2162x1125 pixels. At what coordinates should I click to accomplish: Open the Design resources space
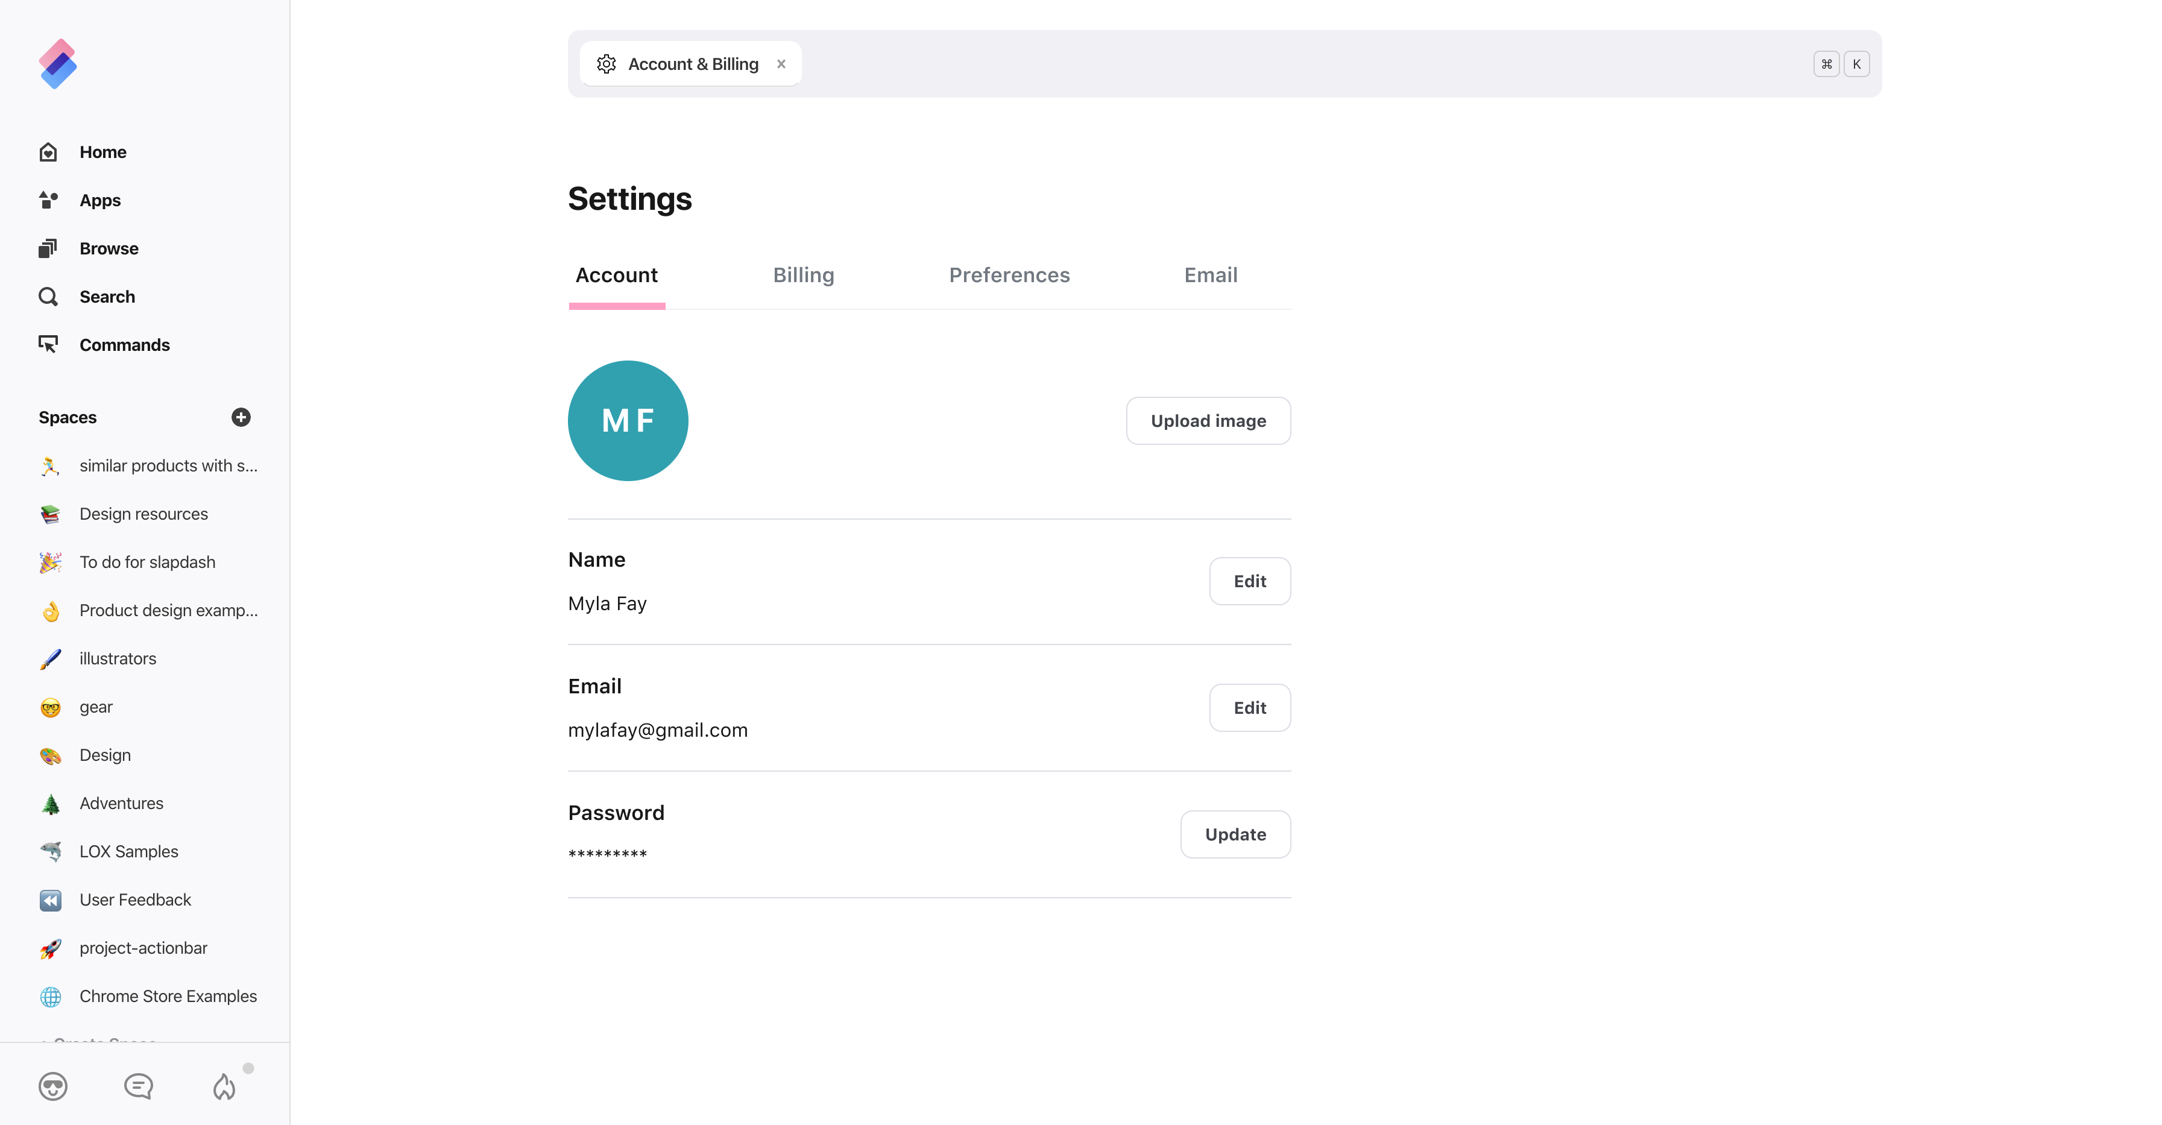coord(143,514)
